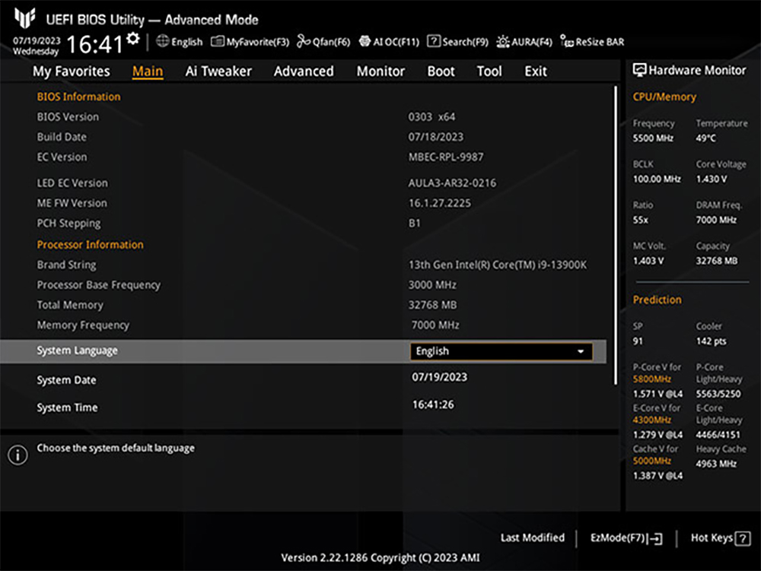The image size is (761, 571).
Task: Click the info icon beside help text
Action: pos(18,455)
